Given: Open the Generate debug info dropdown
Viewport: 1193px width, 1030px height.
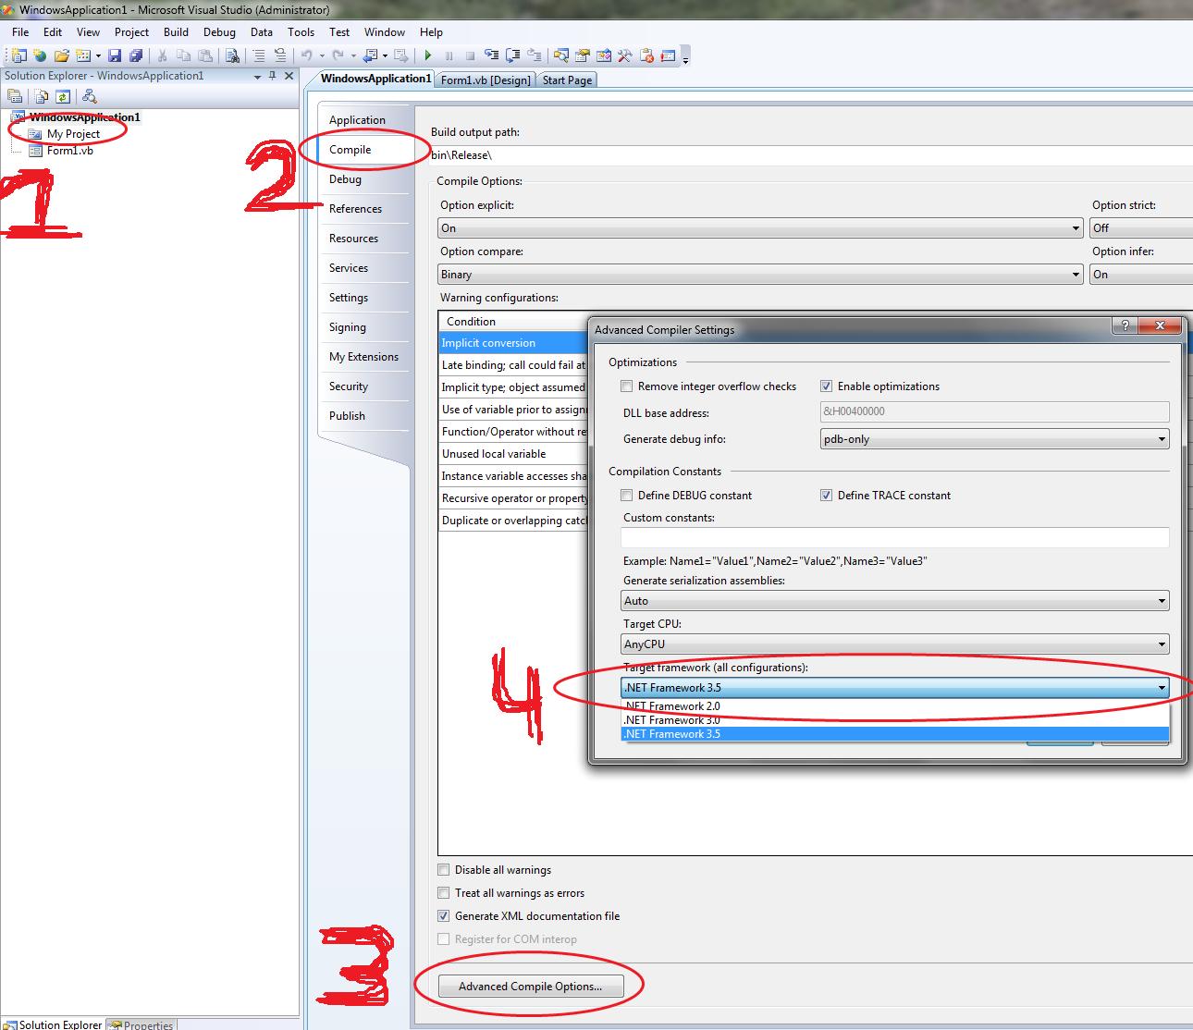Looking at the screenshot, I should tap(995, 439).
